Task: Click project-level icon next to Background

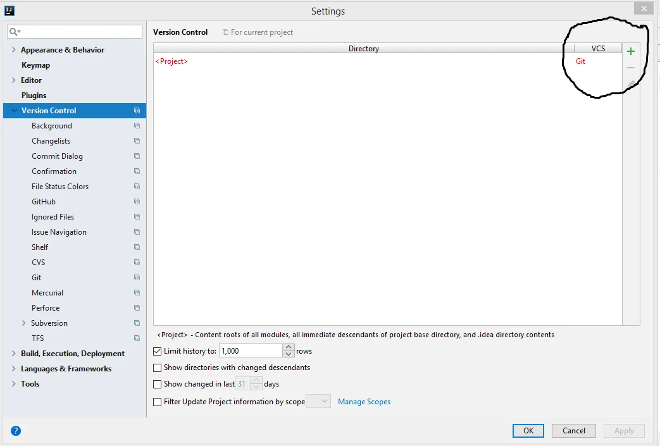Action: point(137,126)
